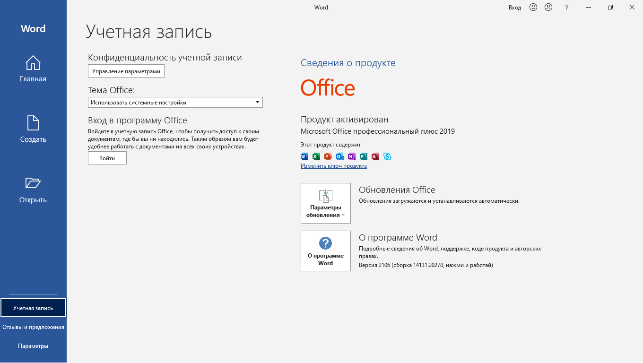Expand the Параметры обновления options
Viewport: 643px width, 363px height.
[x=326, y=203]
